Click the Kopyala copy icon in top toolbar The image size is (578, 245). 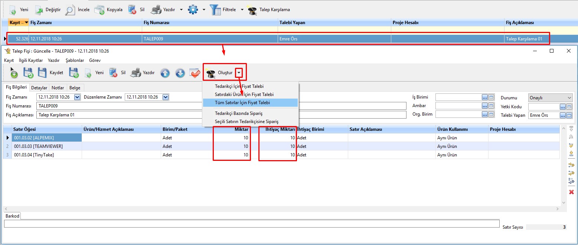pyautogui.click(x=99, y=10)
